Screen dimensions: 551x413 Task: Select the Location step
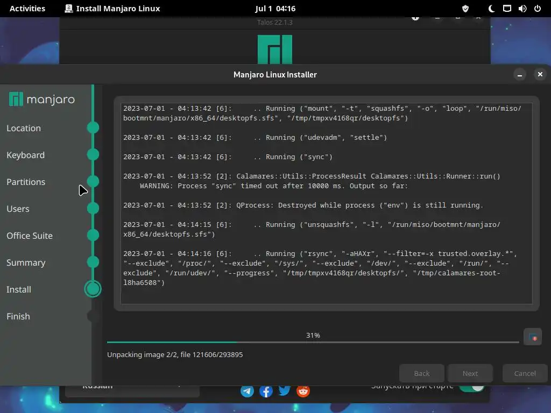[x=24, y=128]
